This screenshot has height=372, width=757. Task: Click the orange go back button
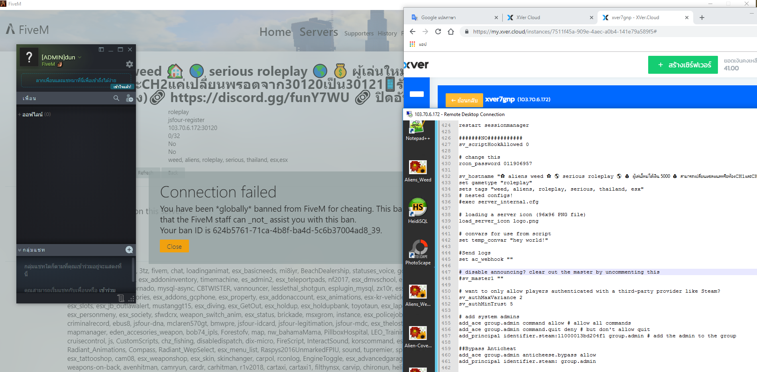point(464,100)
